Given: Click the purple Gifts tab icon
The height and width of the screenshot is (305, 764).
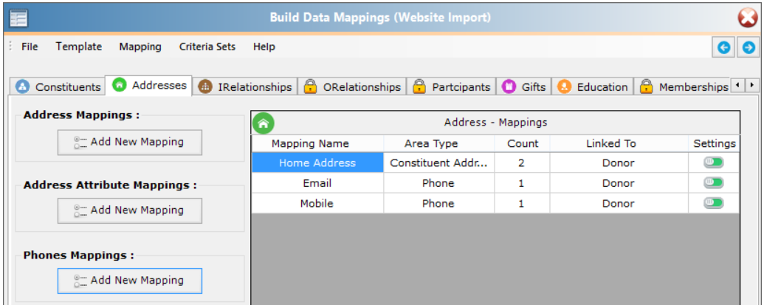Looking at the screenshot, I should click(509, 86).
